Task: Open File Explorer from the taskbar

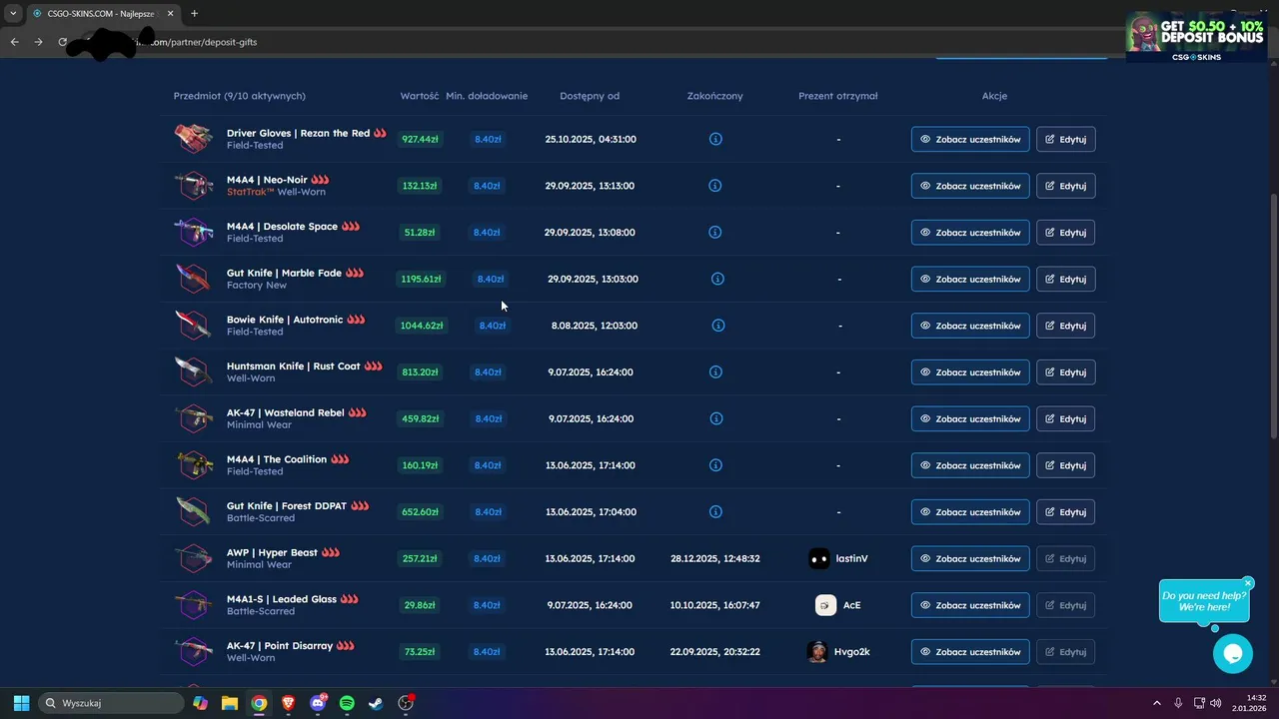Action: pos(230,703)
